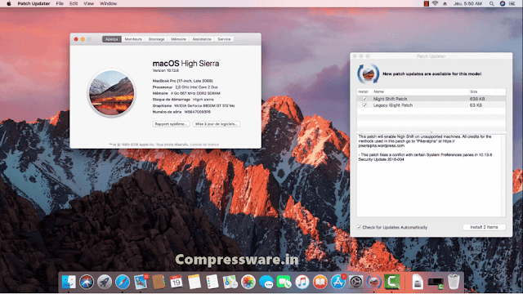Image resolution: width=523 pixels, height=294 pixels.
Task: Open Calendar icon showing 19
Action: [x=177, y=282]
